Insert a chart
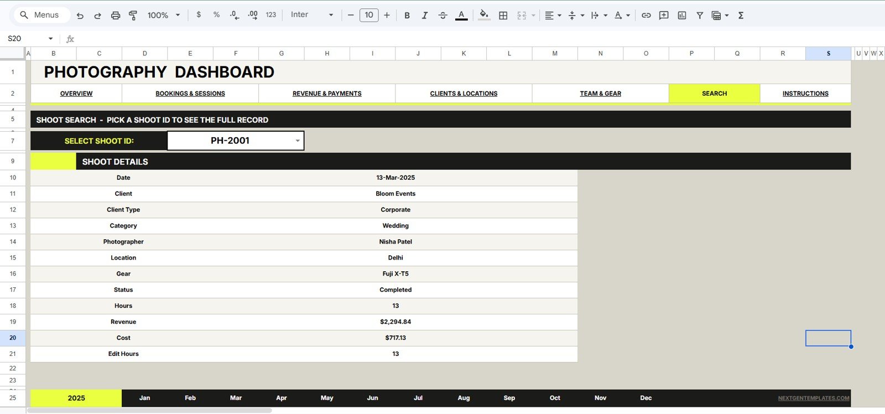Viewport: 885px width, 414px height. click(682, 15)
